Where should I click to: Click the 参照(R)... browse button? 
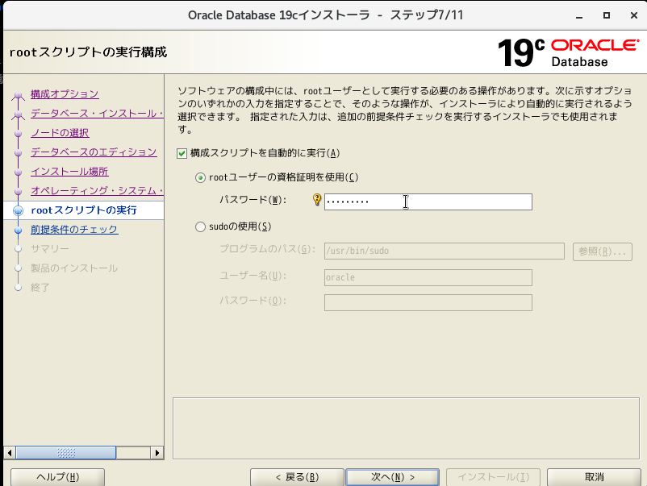603,251
